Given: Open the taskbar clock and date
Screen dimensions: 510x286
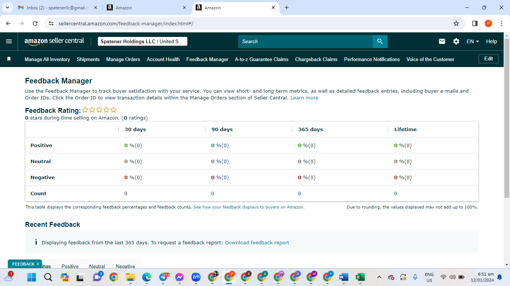Looking at the screenshot, I should tap(482, 277).
